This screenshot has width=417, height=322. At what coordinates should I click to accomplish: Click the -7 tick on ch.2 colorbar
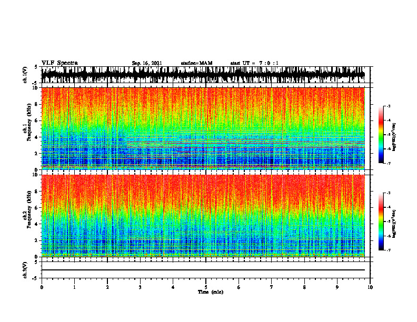pos(389,250)
